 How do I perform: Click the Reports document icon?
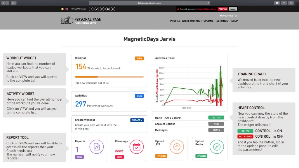(x=97, y=147)
